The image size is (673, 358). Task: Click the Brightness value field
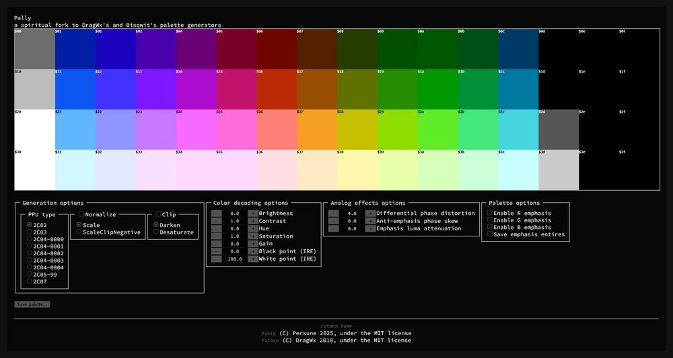point(235,214)
